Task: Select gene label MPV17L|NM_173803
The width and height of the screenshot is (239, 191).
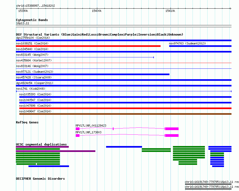Action: tap(88, 132)
